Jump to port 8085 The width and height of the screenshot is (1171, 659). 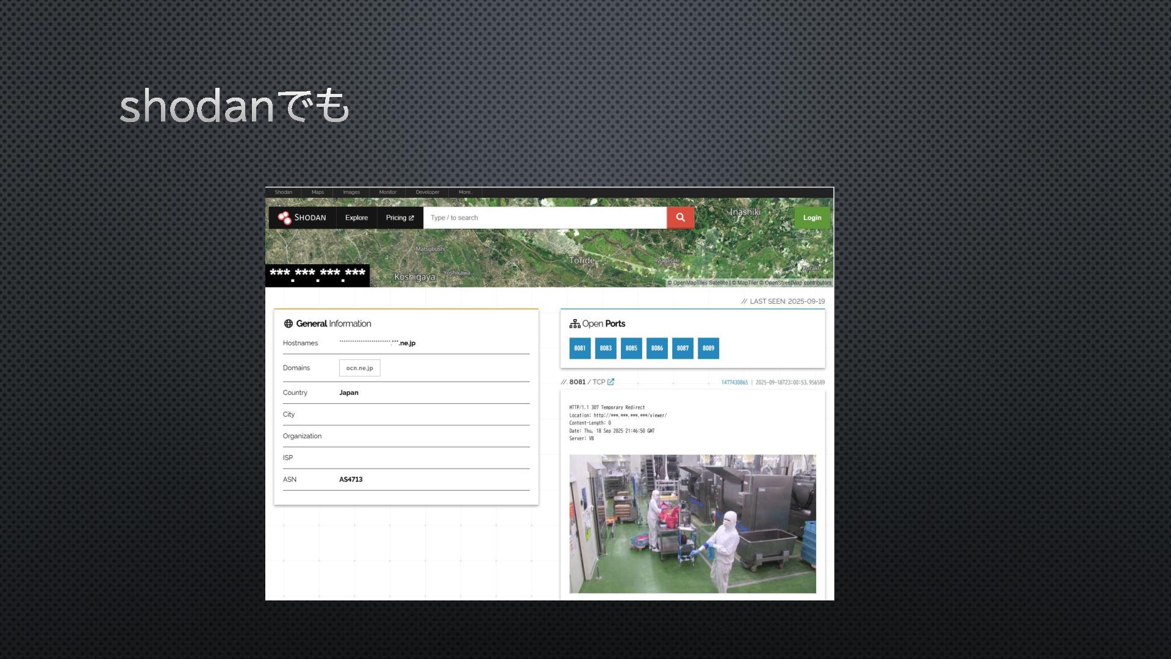coord(631,348)
